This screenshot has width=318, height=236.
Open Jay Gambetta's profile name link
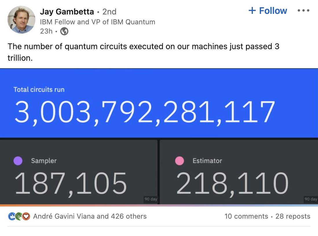pos(67,12)
